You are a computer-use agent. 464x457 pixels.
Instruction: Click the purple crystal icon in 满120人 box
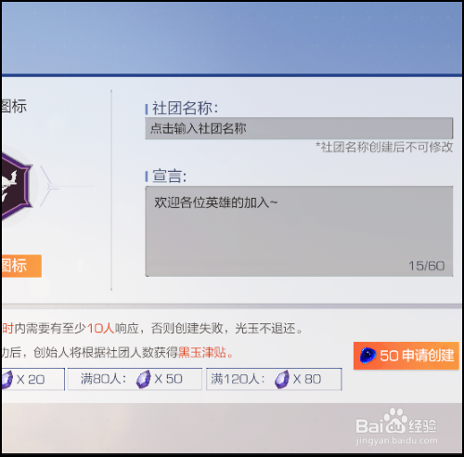point(282,379)
